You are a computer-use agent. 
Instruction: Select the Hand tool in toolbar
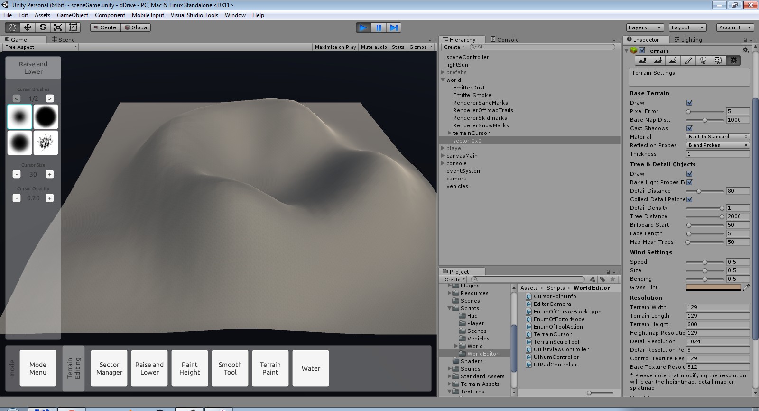click(x=12, y=27)
